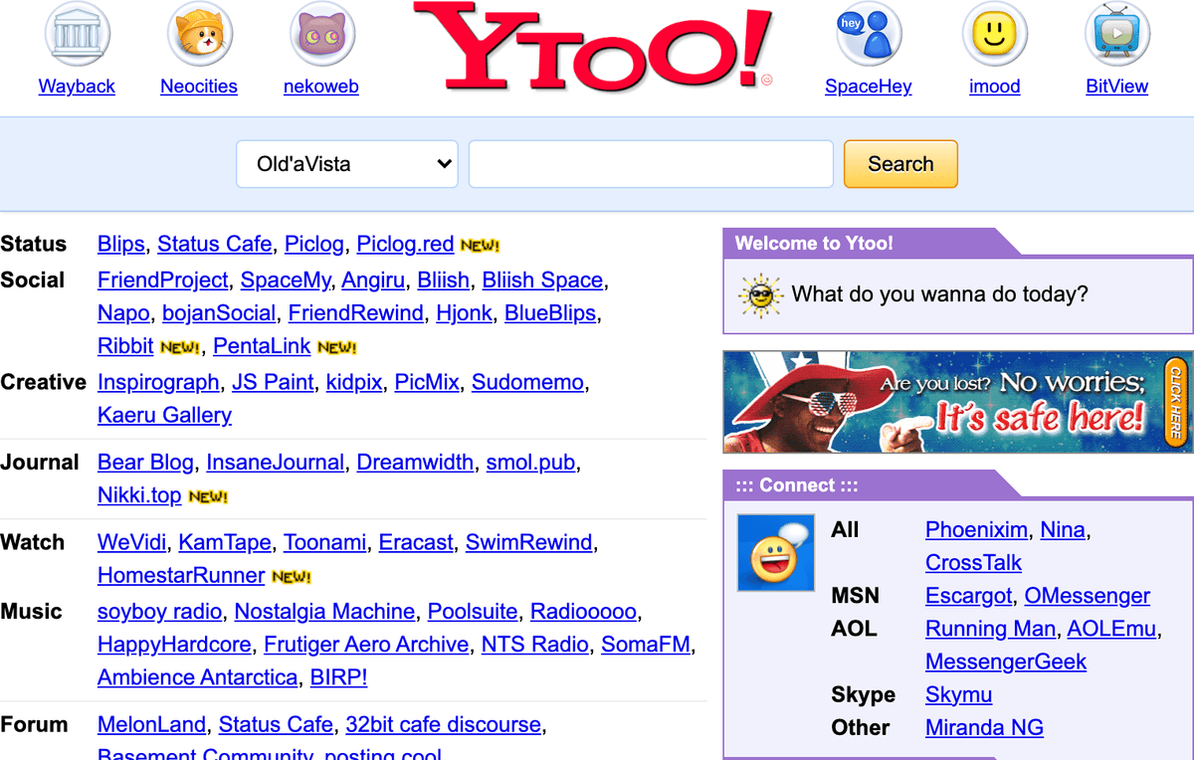Image resolution: width=1194 pixels, height=760 pixels.
Task: Open the WeVidi link
Action: click(131, 543)
